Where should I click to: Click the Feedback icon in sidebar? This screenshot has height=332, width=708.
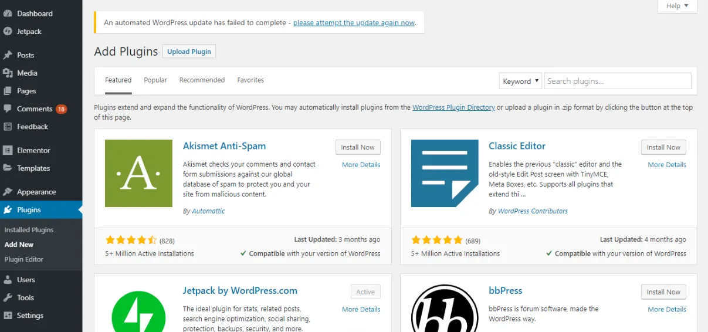tap(8, 127)
